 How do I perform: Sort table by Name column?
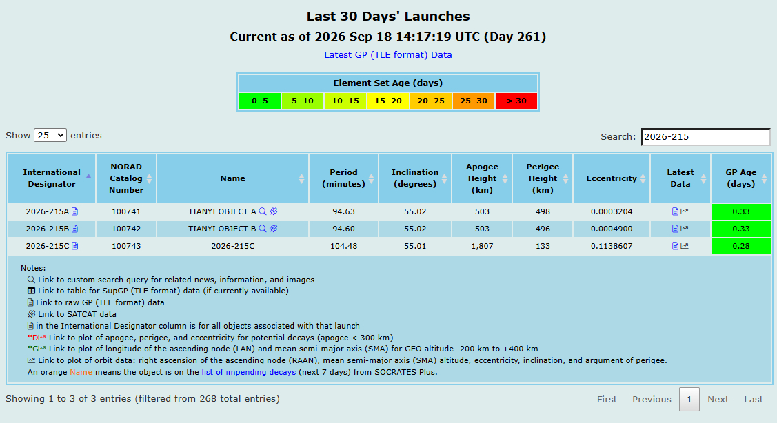coord(233,178)
